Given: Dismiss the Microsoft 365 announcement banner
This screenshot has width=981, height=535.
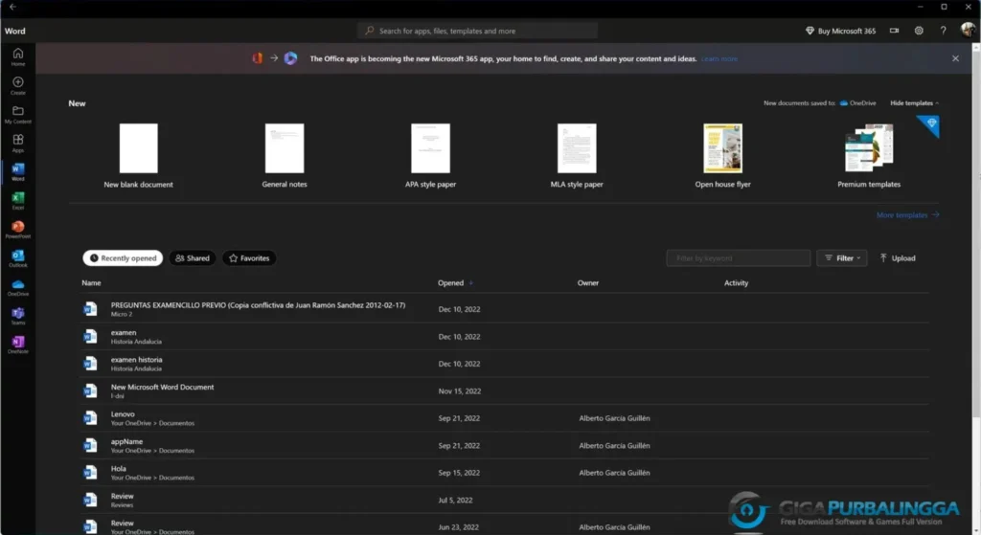Looking at the screenshot, I should click(955, 58).
